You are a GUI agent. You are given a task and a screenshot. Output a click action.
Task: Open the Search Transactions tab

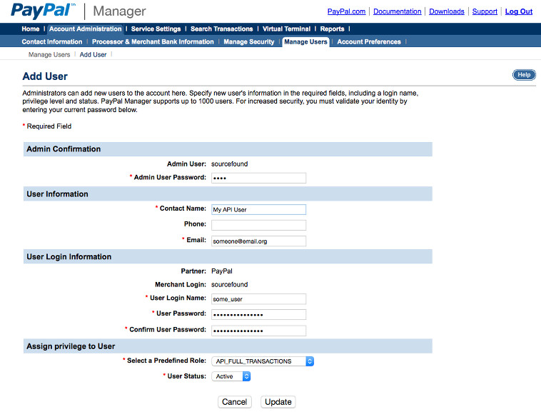(x=221, y=29)
